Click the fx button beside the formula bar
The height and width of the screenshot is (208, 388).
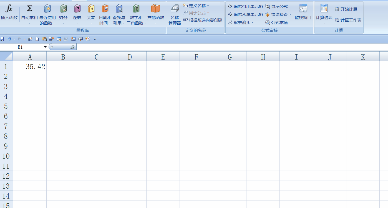pyautogui.click(x=72, y=47)
